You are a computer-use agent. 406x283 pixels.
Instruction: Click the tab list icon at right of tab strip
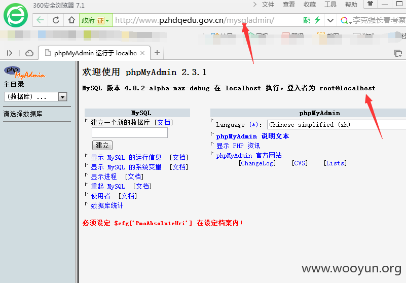pos(398,53)
